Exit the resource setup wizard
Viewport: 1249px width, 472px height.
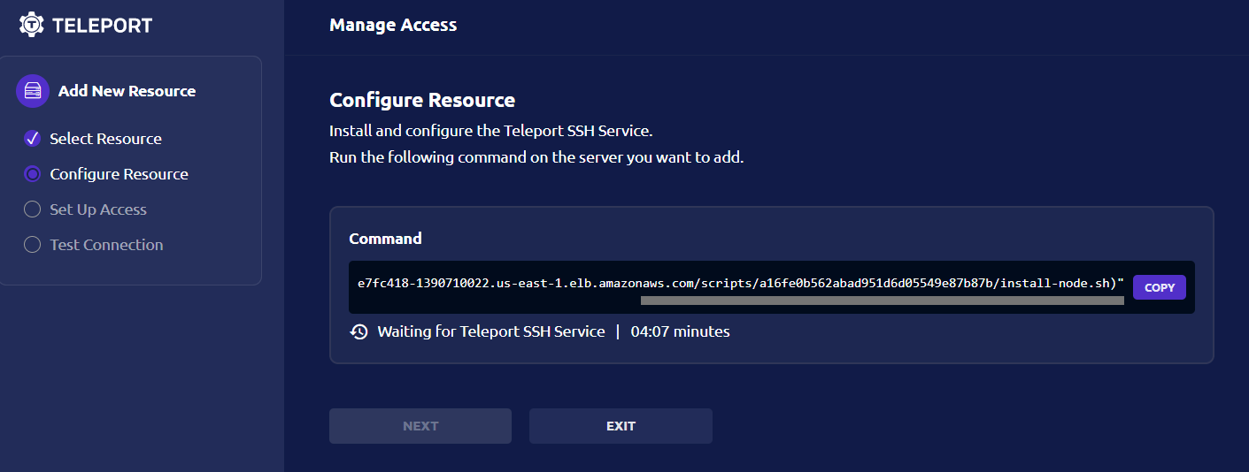pos(621,426)
